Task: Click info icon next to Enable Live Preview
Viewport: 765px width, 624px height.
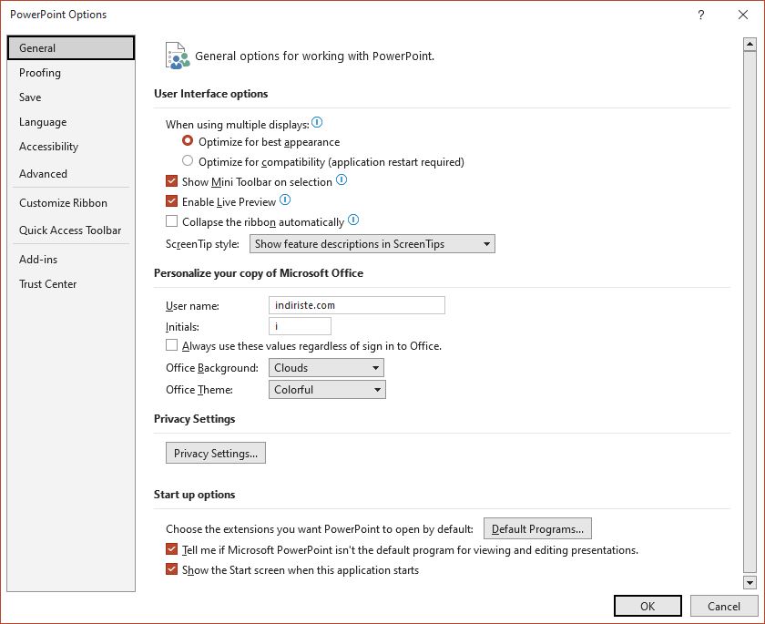Action: [285, 200]
